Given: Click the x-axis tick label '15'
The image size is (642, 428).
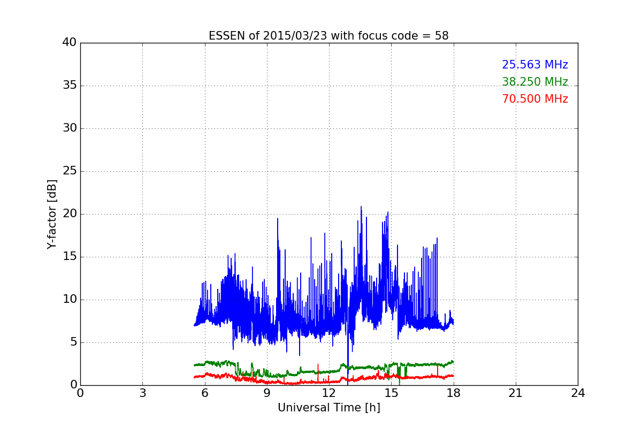Looking at the screenshot, I should 391,393.
